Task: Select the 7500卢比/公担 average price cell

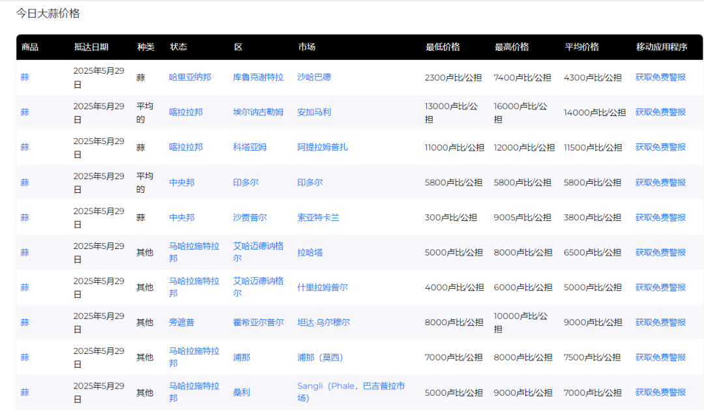Action: [x=592, y=357]
